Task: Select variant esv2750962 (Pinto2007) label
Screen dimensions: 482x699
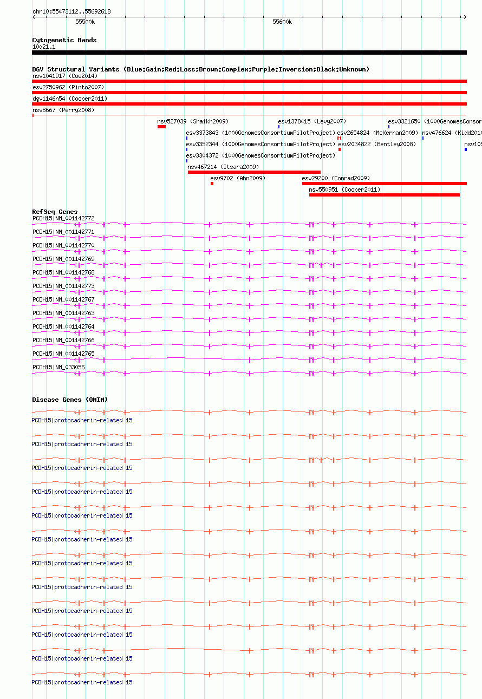Action: click(68, 87)
